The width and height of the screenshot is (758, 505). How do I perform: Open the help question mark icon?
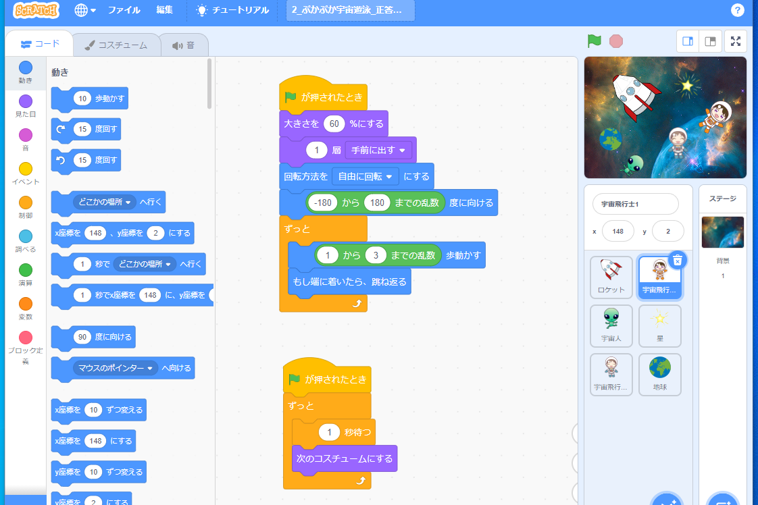737,10
